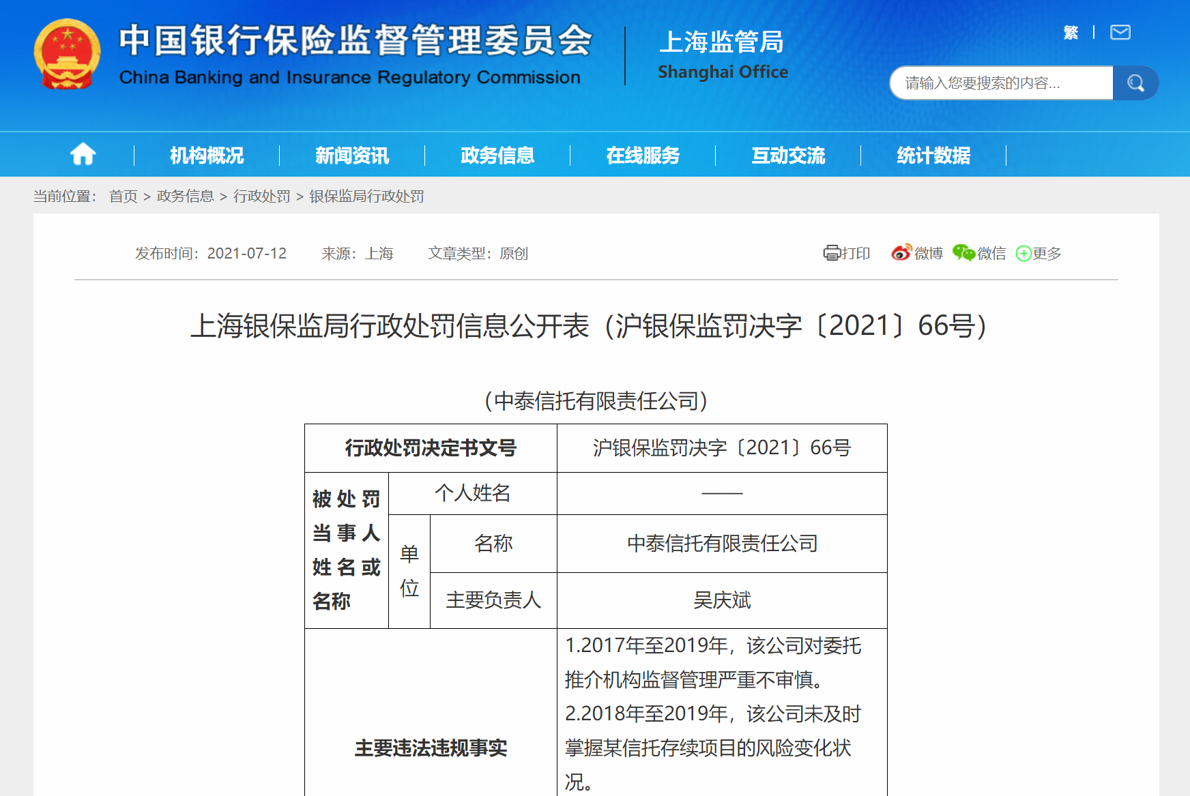1190x796 pixels.
Task: Click the home icon in navigation bar
Action: (83, 154)
